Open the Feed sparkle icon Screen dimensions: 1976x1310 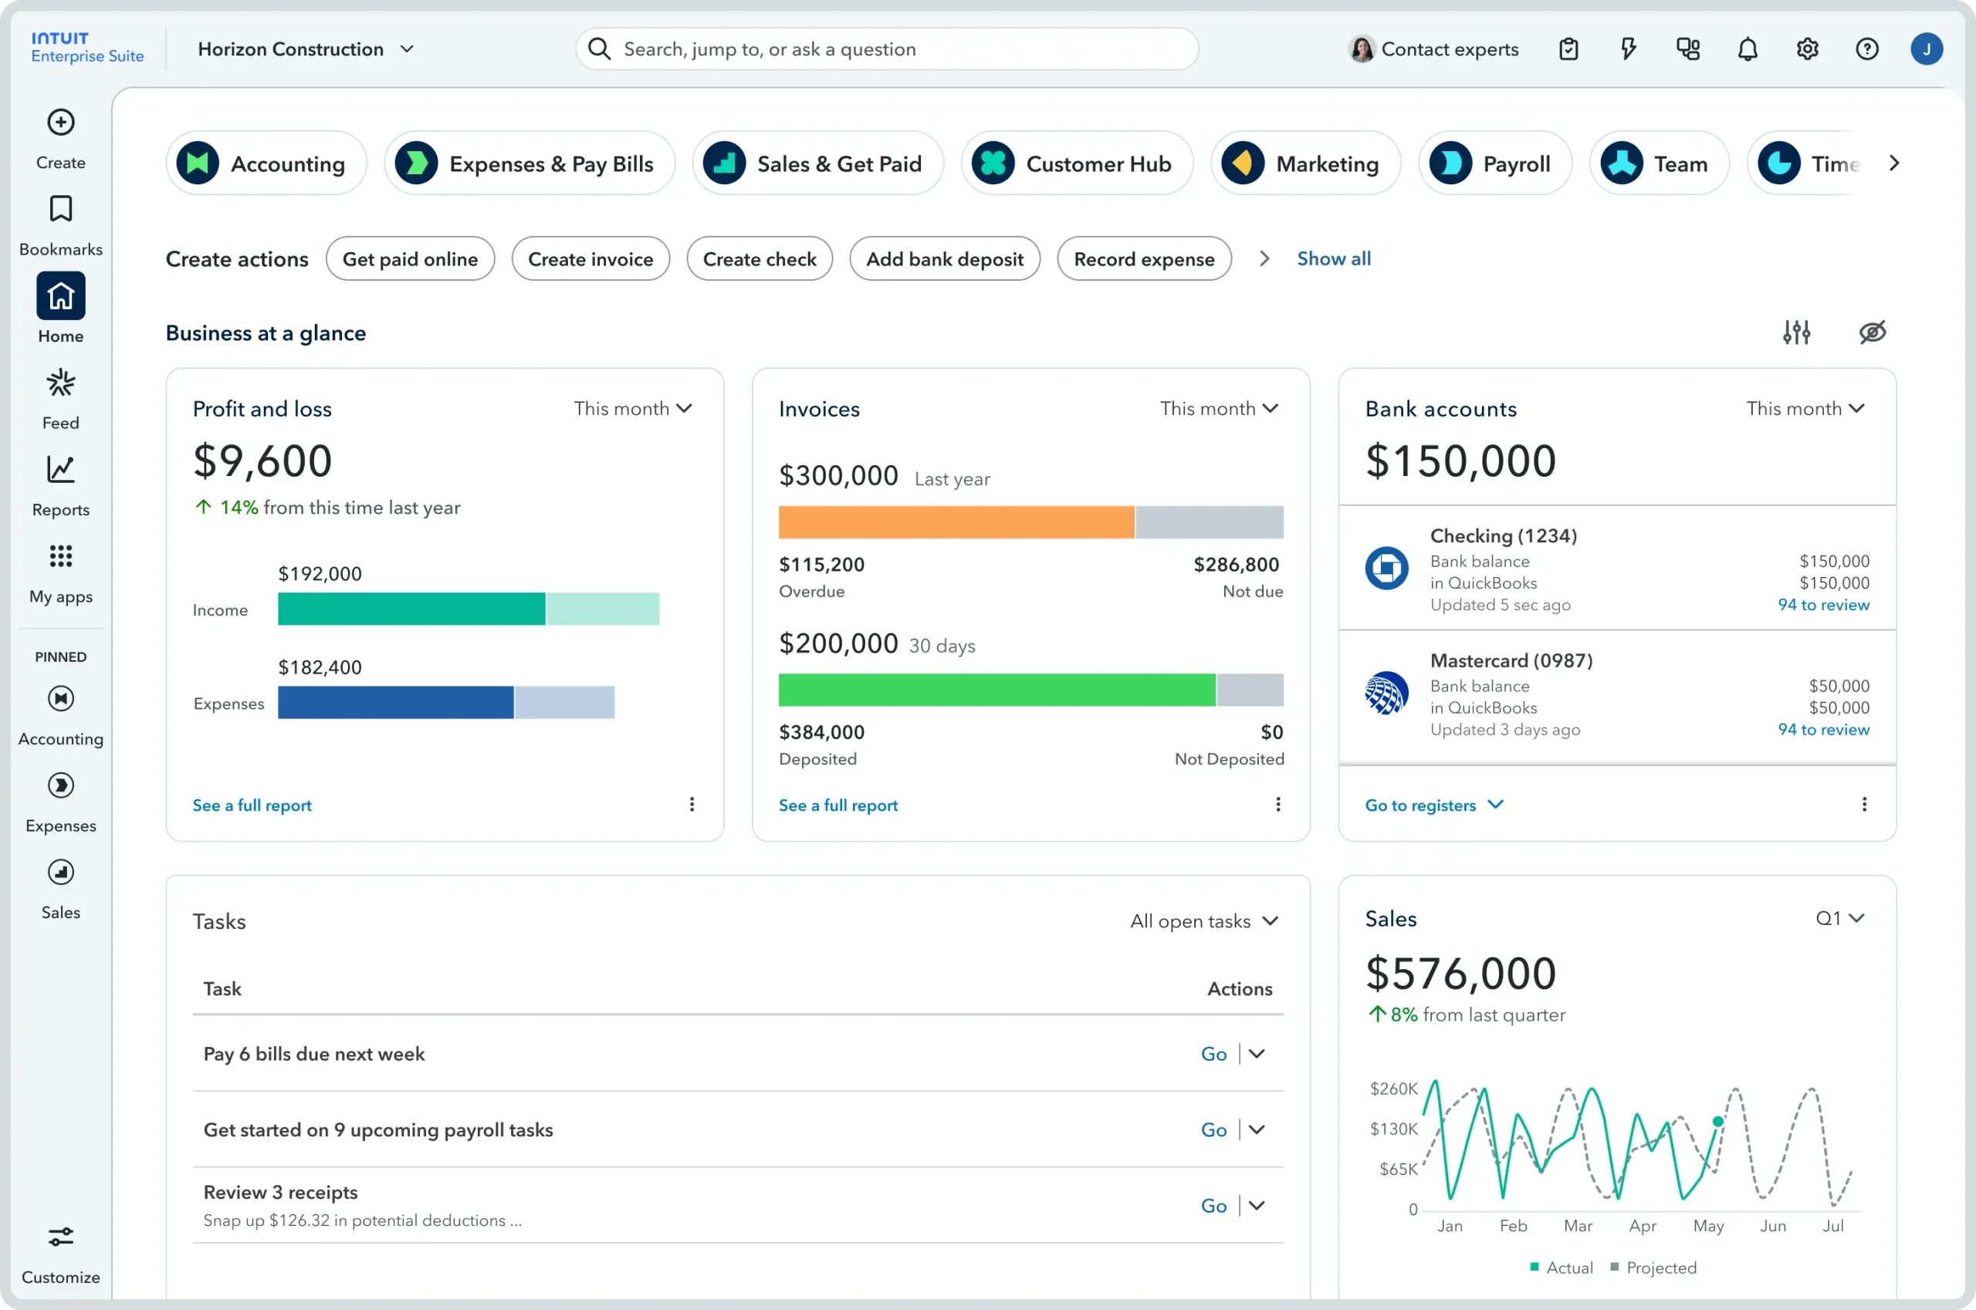(60, 383)
